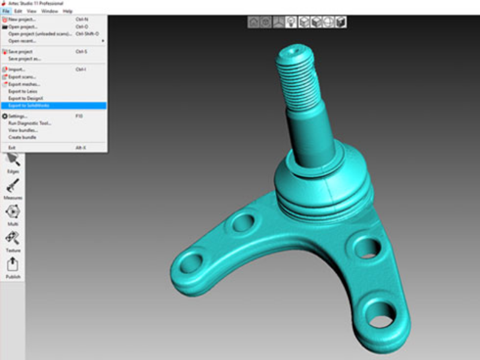Image resolution: width=480 pixels, height=360 pixels.
Task: Click the first cube icon in viewport toolbar
Action: click(304, 22)
